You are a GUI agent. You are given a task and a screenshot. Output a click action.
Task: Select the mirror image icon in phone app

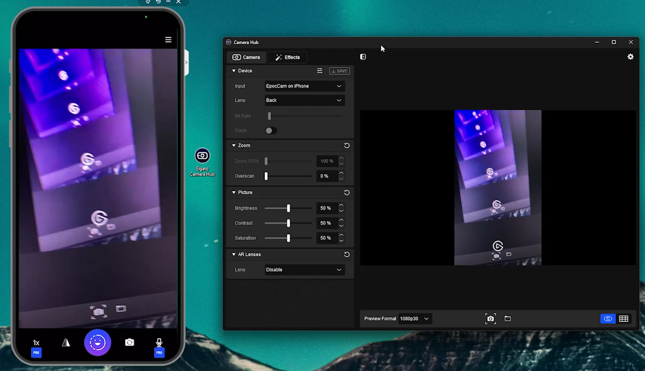(x=66, y=342)
